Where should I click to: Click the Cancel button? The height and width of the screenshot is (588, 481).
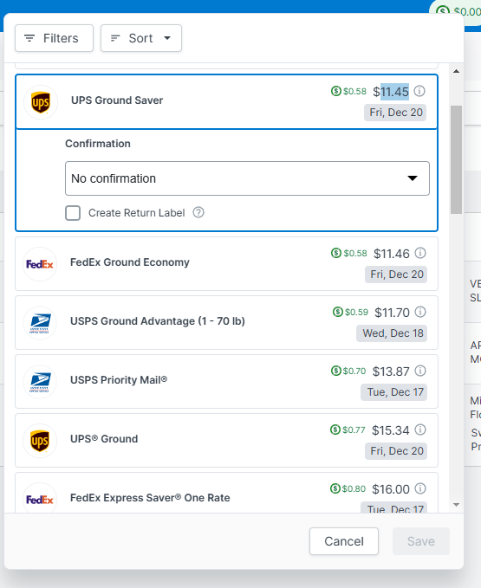click(344, 541)
